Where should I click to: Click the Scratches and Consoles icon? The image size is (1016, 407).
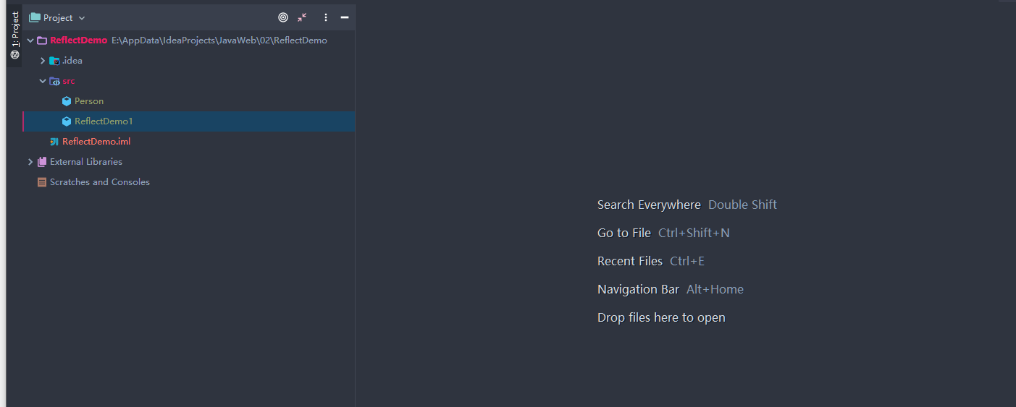(x=42, y=182)
